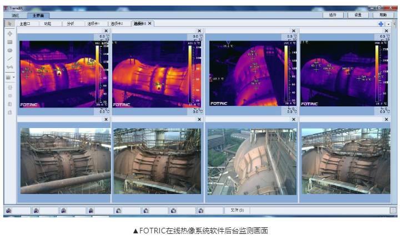Viewport: 402px width, 240px height.
Task: Select the line measurement tool
Action: click(x=9, y=59)
